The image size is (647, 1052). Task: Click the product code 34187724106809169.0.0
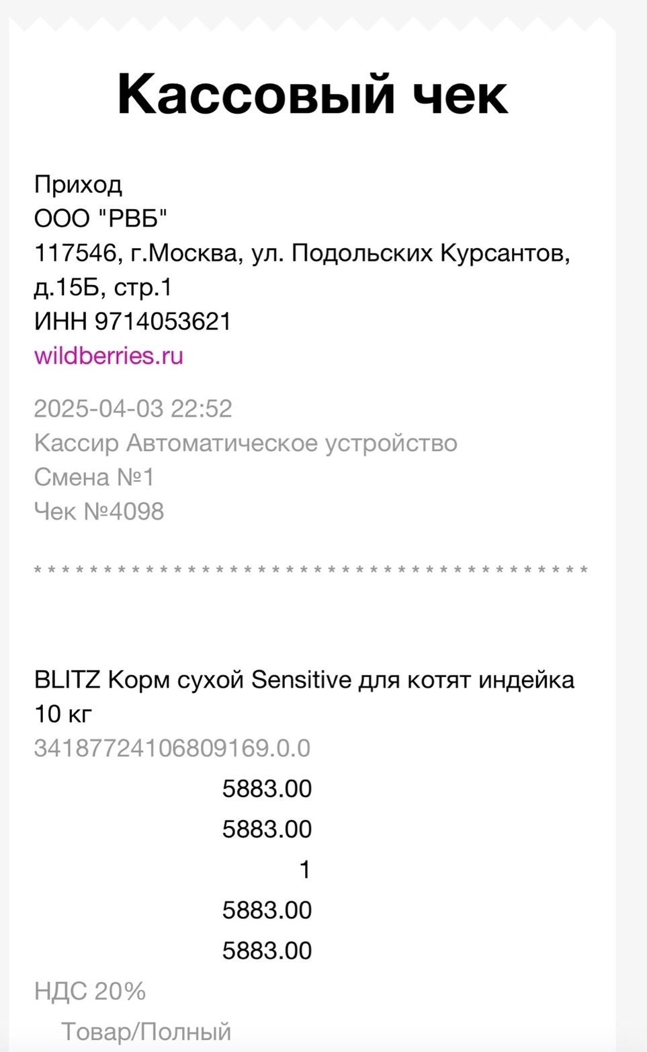[x=172, y=748]
